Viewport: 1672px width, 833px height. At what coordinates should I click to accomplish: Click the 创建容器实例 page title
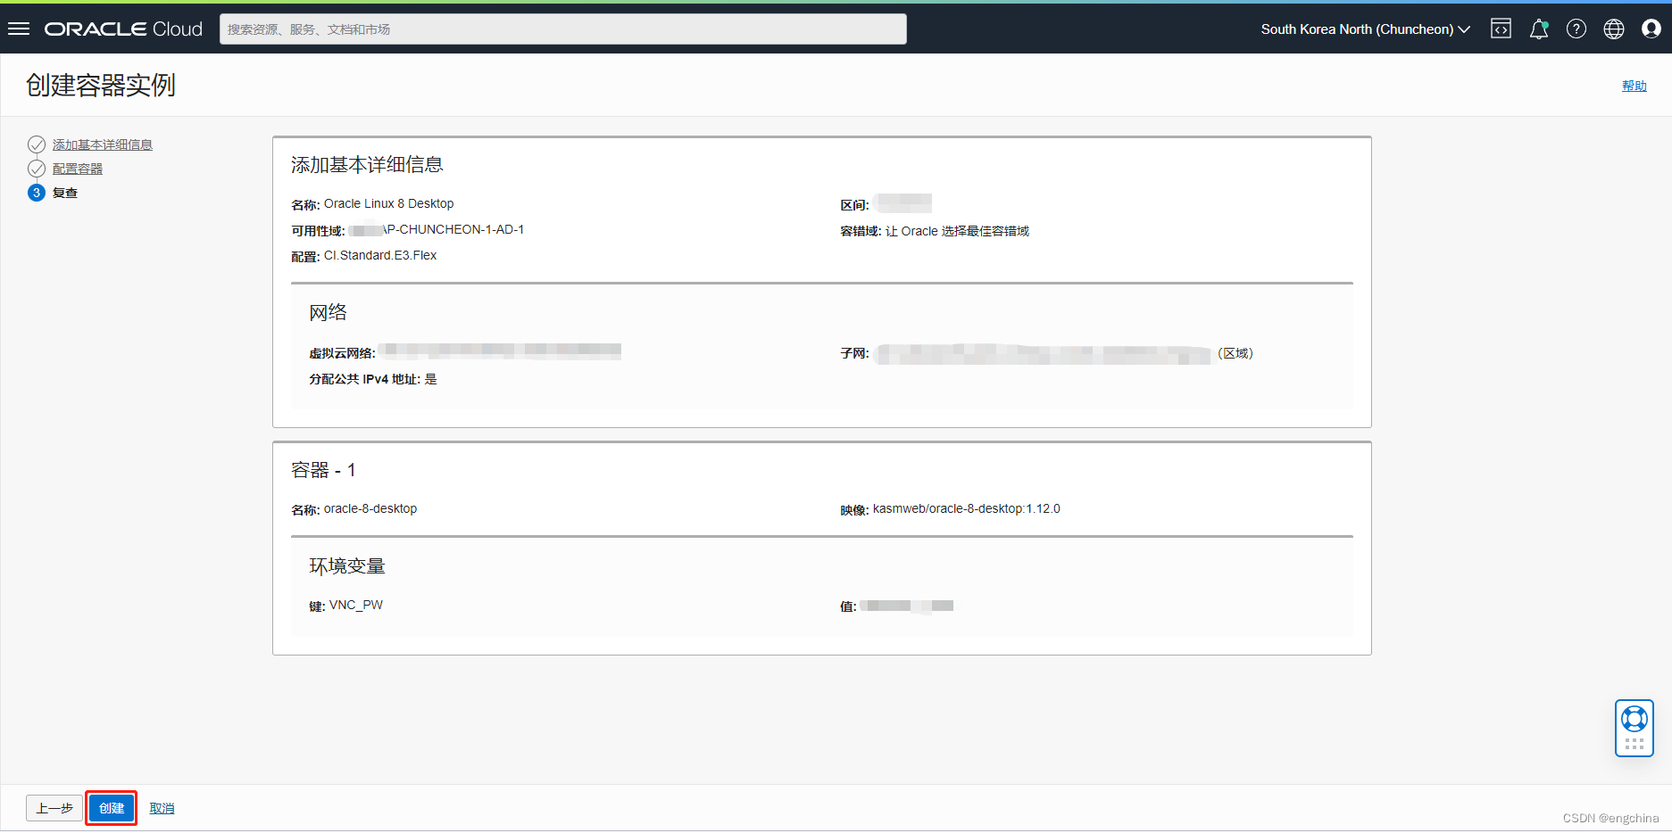(101, 85)
